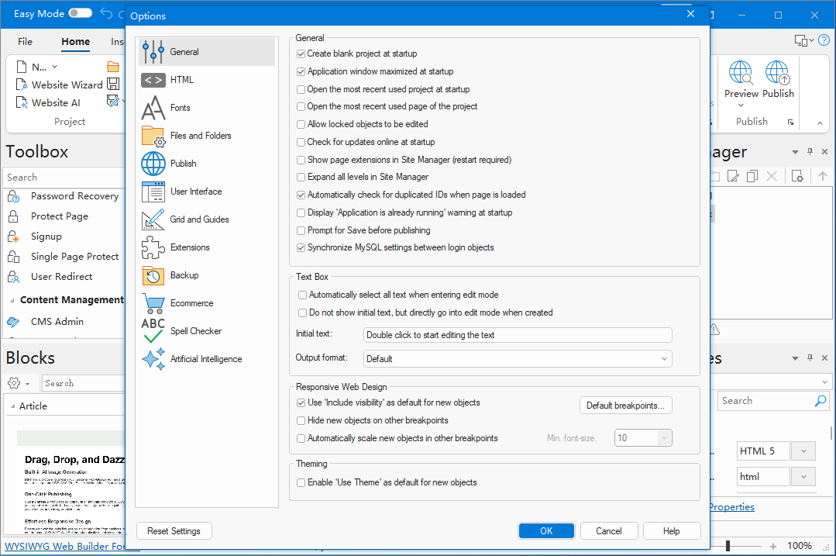
Task: Click the Blocks Search field
Action: (x=84, y=383)
